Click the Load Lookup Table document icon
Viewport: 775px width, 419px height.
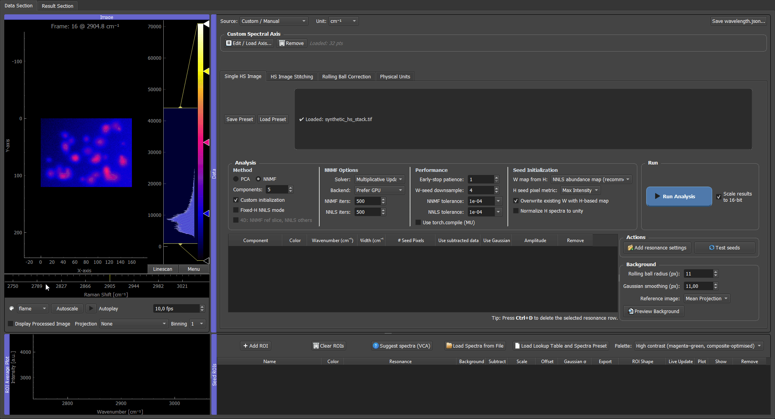pyautogui.click(x=517, y=346)
